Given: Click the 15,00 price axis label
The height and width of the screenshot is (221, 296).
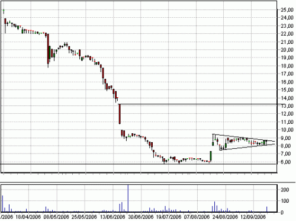Looking at the screenshot, I should [x=287, y=89].
